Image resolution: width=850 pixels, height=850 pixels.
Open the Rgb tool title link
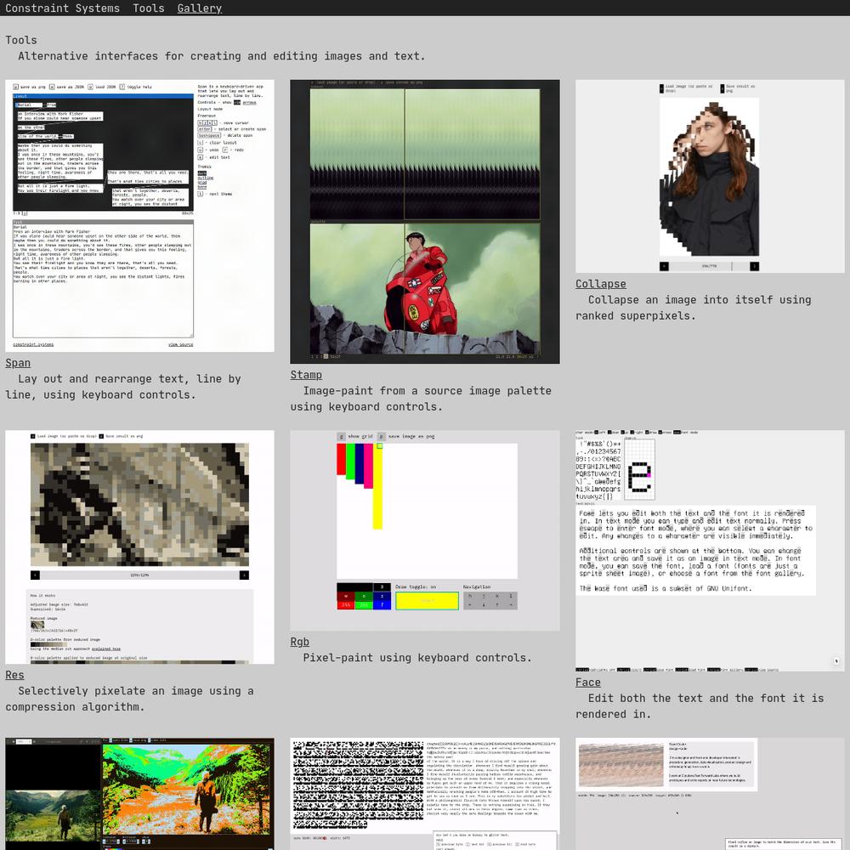300,642
